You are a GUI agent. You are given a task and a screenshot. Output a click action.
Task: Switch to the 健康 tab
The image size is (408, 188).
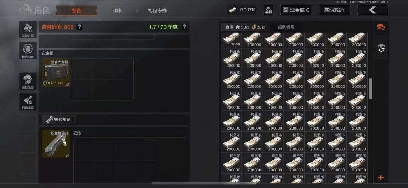117,11
